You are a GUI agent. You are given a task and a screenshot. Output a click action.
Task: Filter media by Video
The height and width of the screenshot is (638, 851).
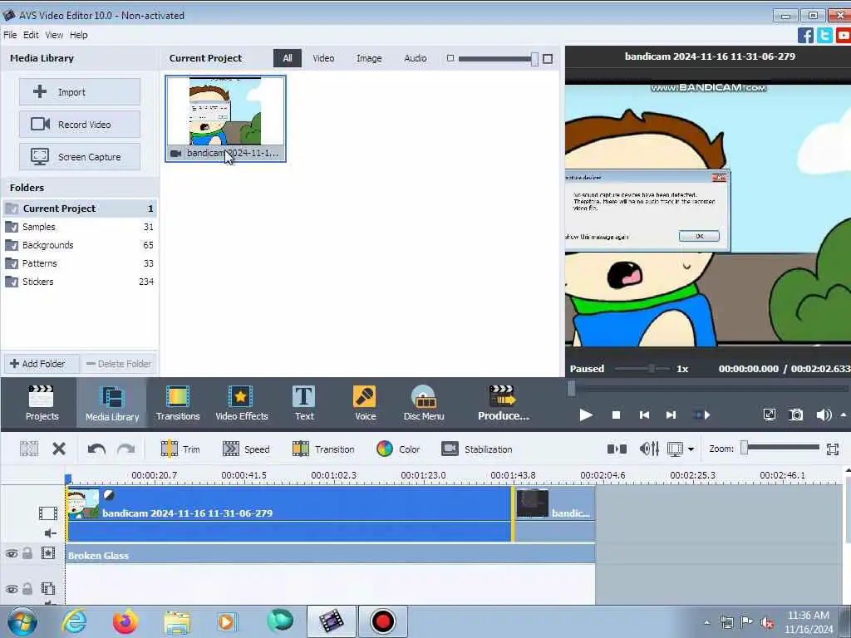click(x=323, y=58)
